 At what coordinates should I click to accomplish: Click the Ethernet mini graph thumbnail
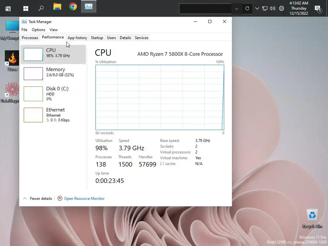click(33, 115)
